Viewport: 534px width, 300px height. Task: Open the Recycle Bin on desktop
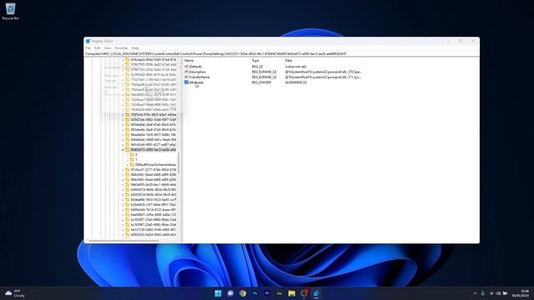pos(10,11)
